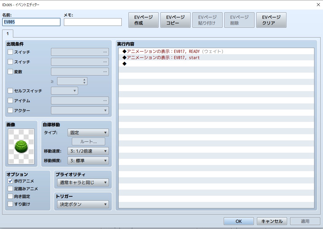Uncheck the 歩行アニメ option

tap(10, 181)
